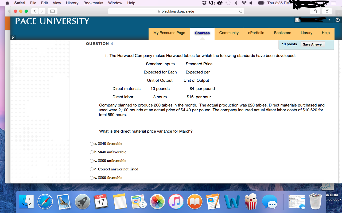Viewport: 342px width, 213px height.
Task: Click the Safari compass icon in the Dock
Action: pos(45,201)
